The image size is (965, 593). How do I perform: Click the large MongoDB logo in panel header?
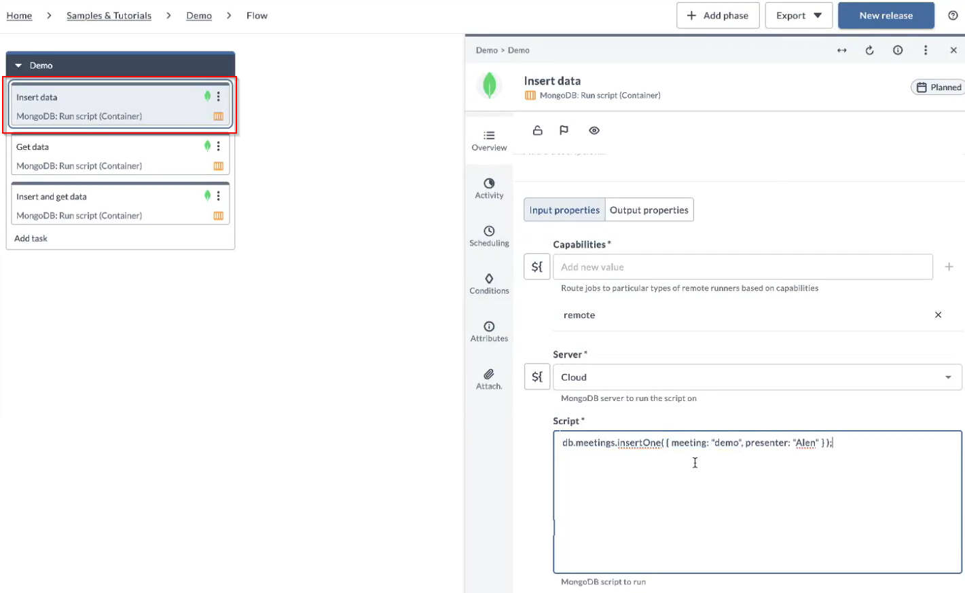click(489, 86)
